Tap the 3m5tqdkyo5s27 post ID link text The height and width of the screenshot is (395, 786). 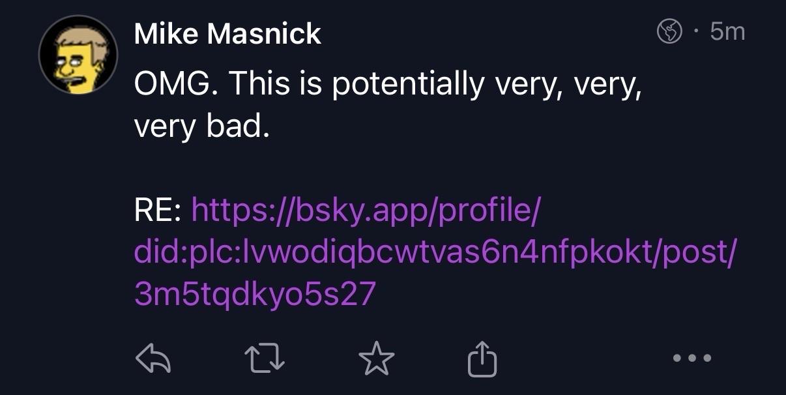pyautogui.click(x=255, y=294)
